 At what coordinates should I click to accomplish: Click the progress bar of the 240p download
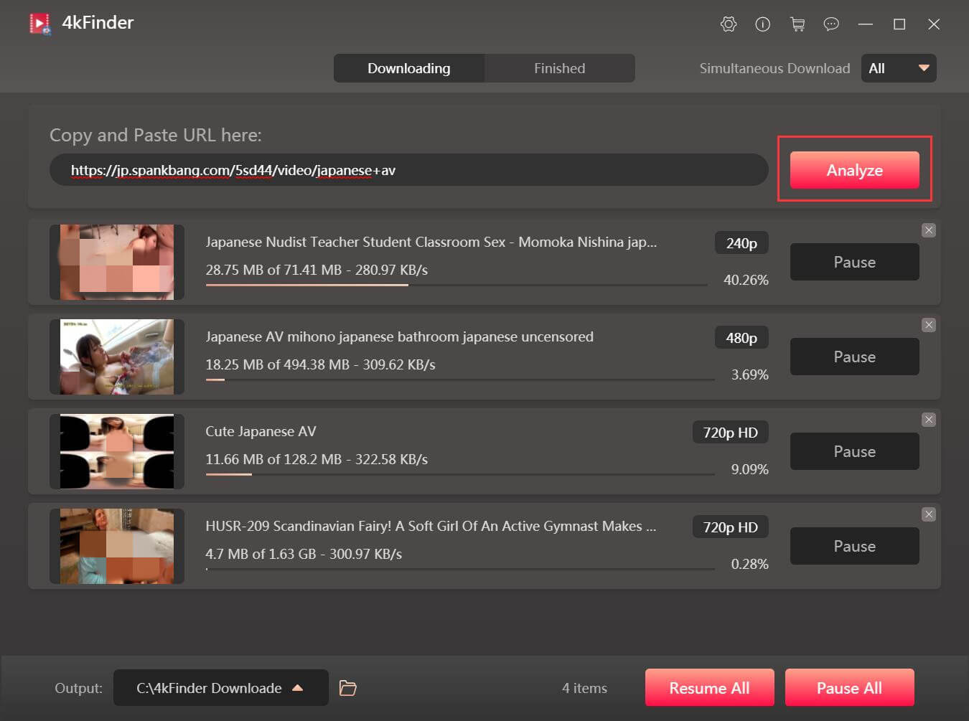(457, 285)
